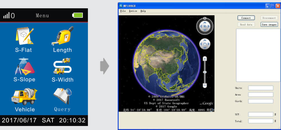Click the zoom-out minus at slider bottom

pyautogui.click(x=205, y=85)
